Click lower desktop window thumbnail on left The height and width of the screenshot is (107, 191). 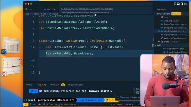[x=12, y=65]
